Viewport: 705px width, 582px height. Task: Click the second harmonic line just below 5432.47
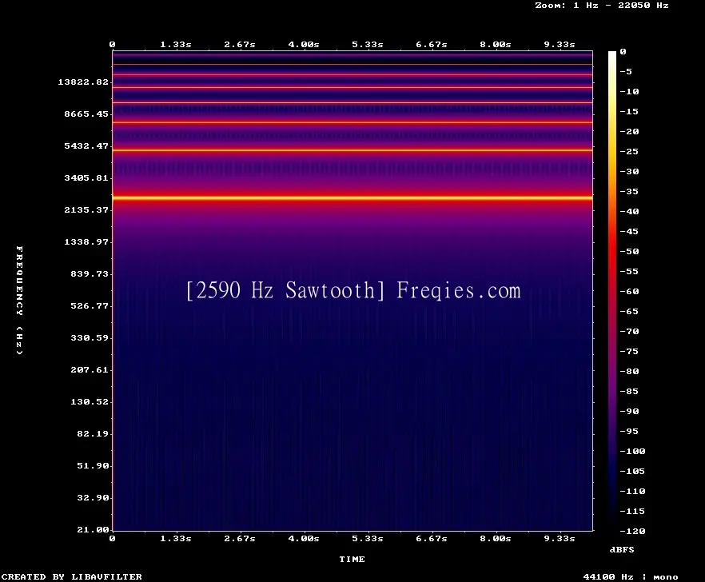click(x=352, y=150)
